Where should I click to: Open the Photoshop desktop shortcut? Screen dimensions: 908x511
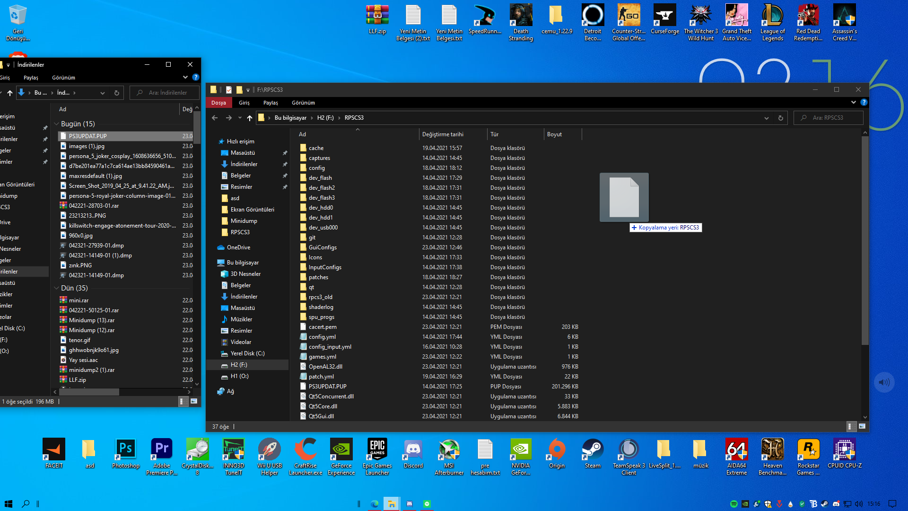pos(125,453)
